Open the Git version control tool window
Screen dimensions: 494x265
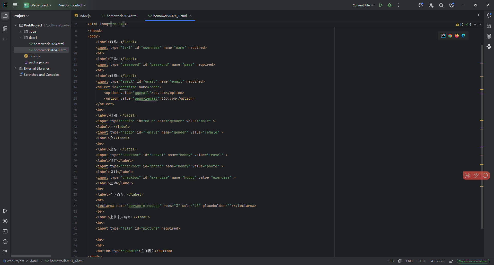coord(5,252)
